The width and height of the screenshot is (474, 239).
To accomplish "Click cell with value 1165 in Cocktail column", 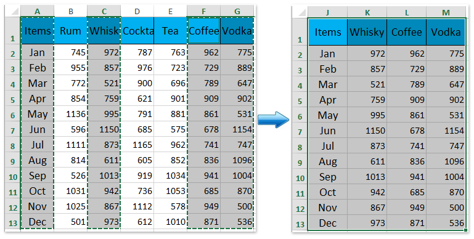I will click(x=137, y=144).
